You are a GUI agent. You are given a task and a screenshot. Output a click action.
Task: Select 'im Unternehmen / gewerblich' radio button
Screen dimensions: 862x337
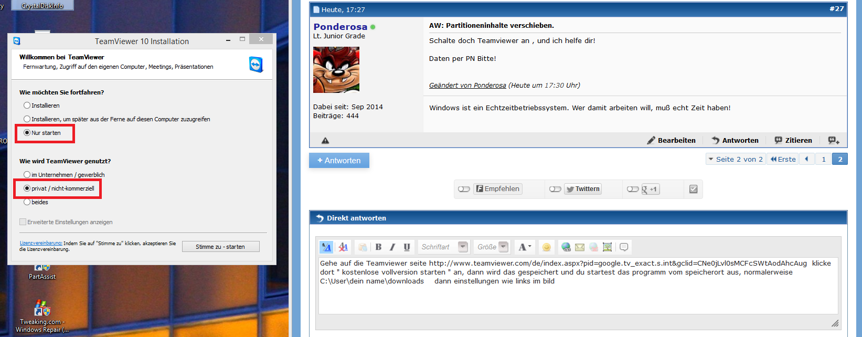(x=27, y=175)
